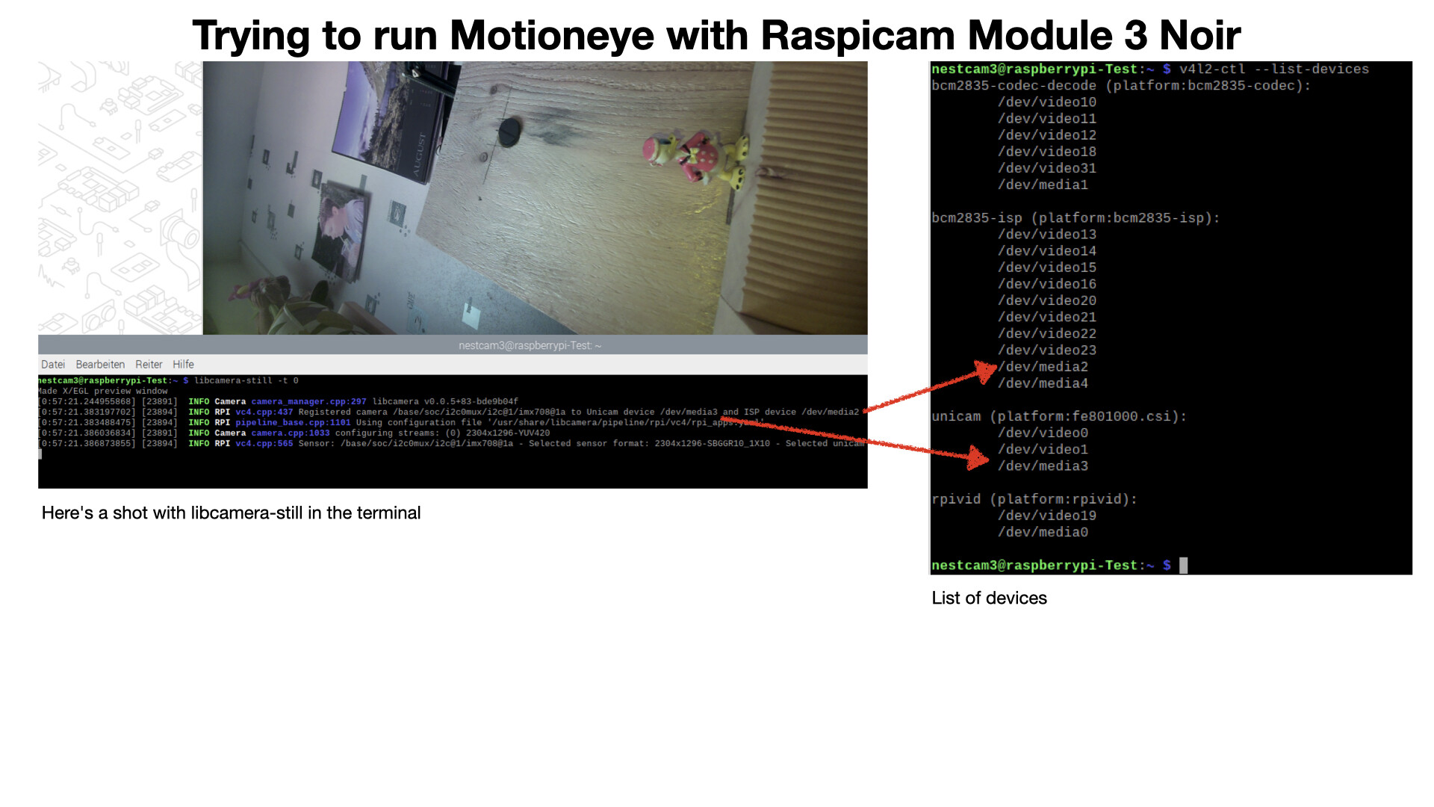
Task: Select the '/dev/video1' line under unicam
Action: tap(1043, 449)
